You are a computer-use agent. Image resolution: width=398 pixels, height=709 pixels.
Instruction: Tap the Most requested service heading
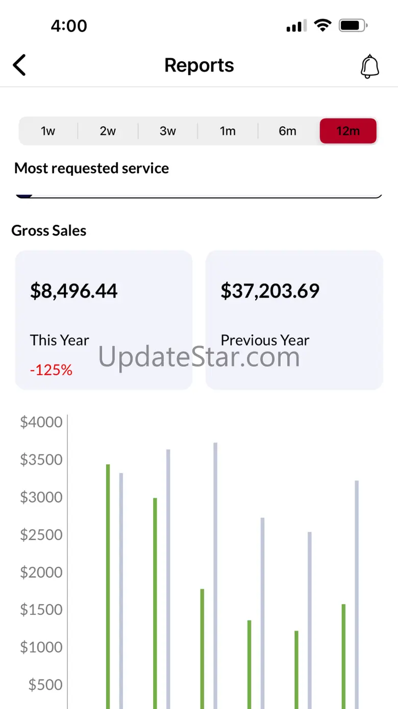[x=91, y=168]
